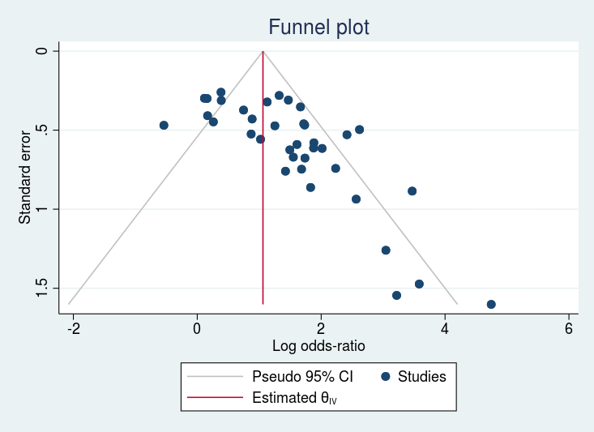This screenshot has height=432, width=594.
Task: Select the leftmost study data point
Action: tap(164, 125)
